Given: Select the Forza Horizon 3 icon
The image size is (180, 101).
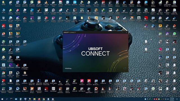Looking at the screenshot, I should point(82,82).
